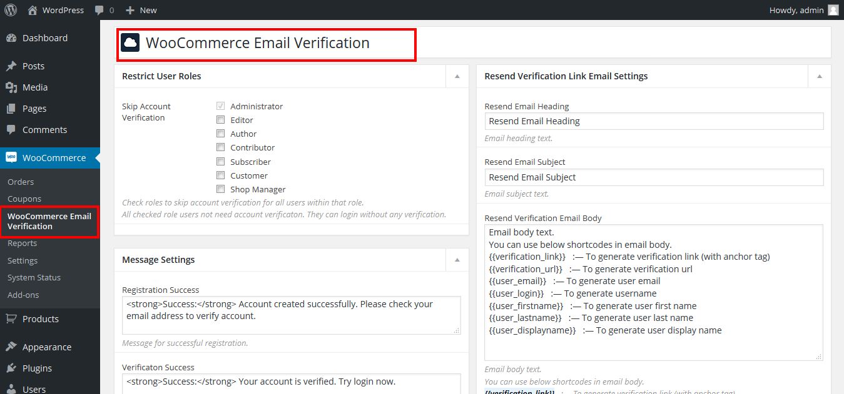Click the New button in admin bar
844x394 pixels.
[141, 10]
